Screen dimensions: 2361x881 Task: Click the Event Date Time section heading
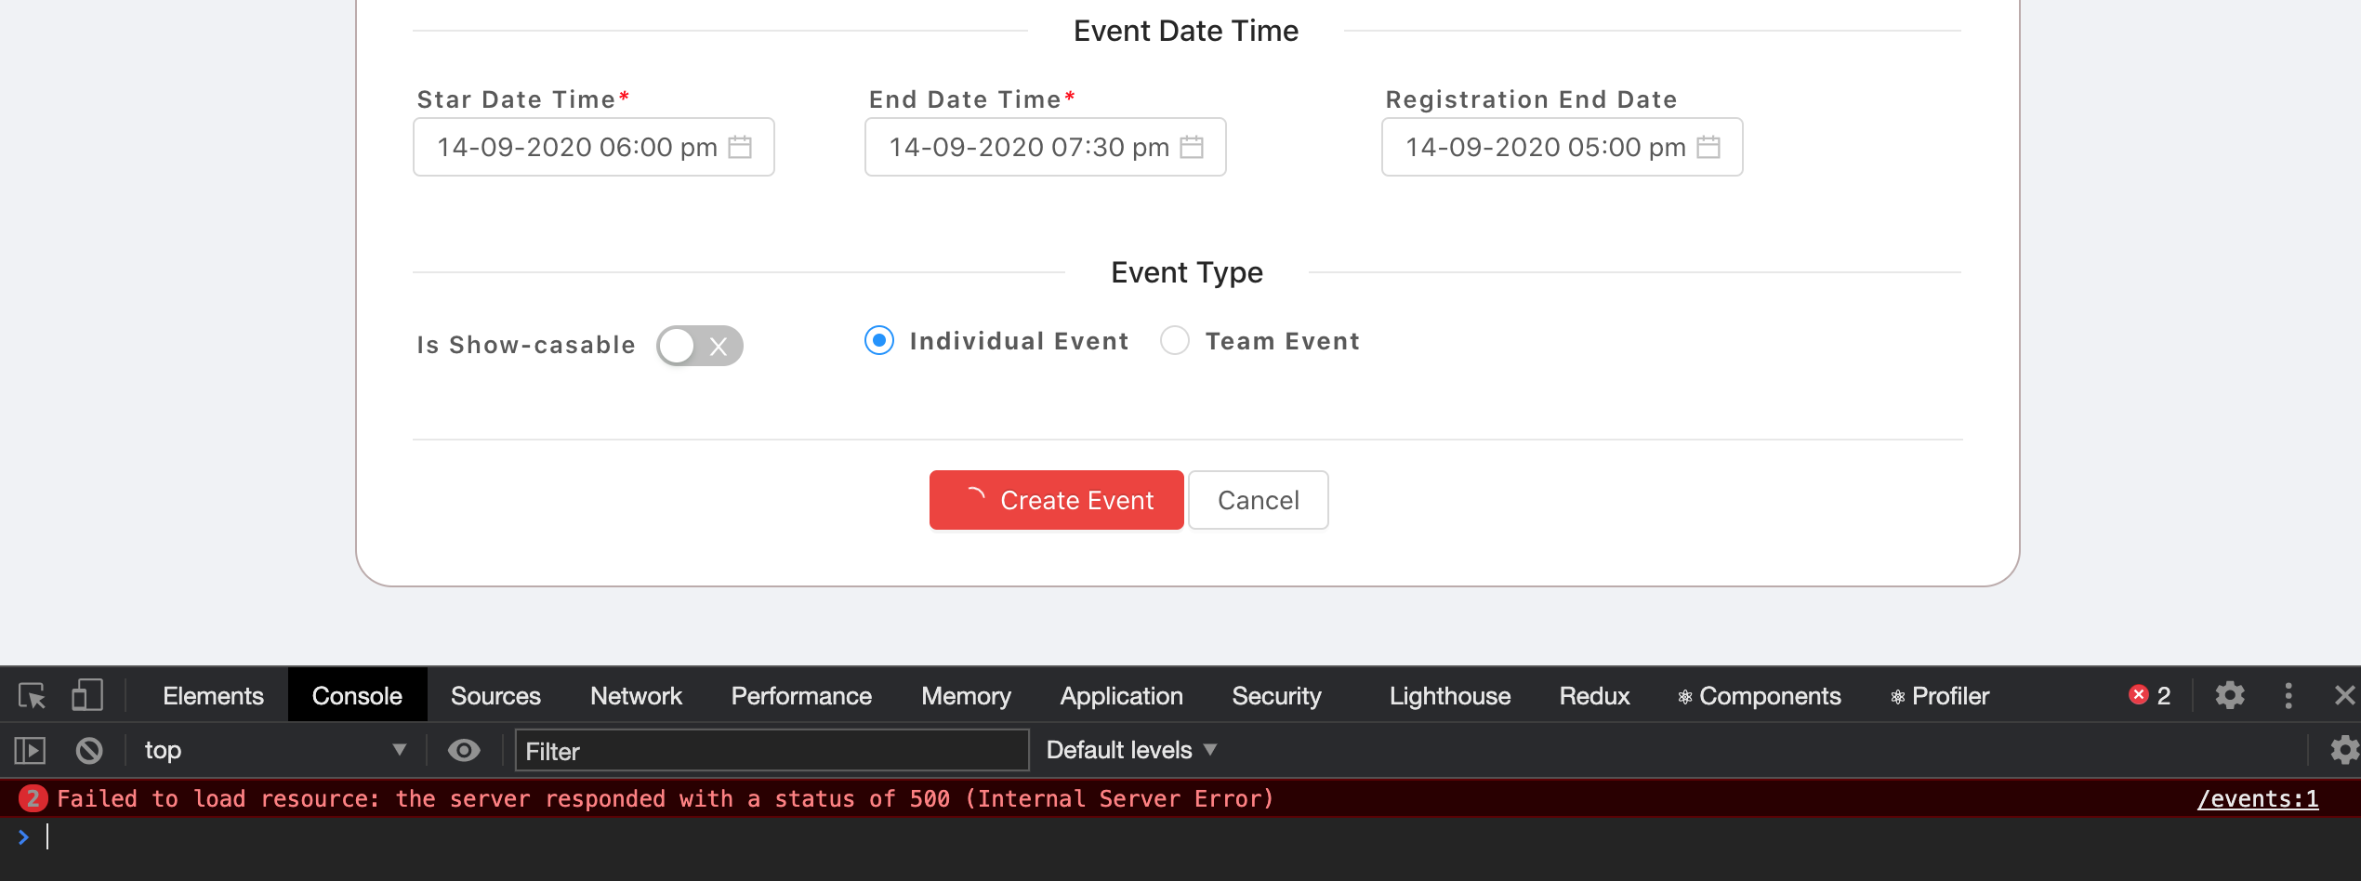pos(1186,31)
